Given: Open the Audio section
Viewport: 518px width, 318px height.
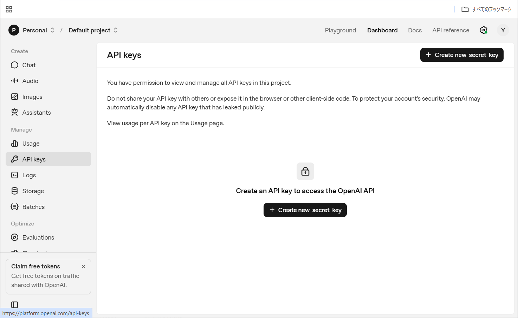Looking at the screenshot, I should tap(30, 81).
